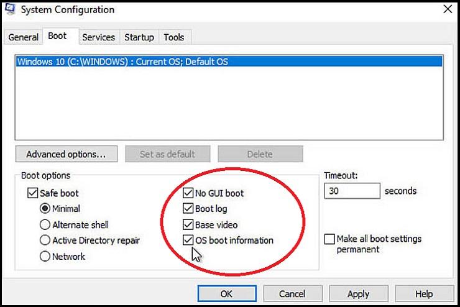Uncheck the Safe boot checkbox
This screenshot has height=307, width=460.
pyautogui.click(x=32, y=193)
